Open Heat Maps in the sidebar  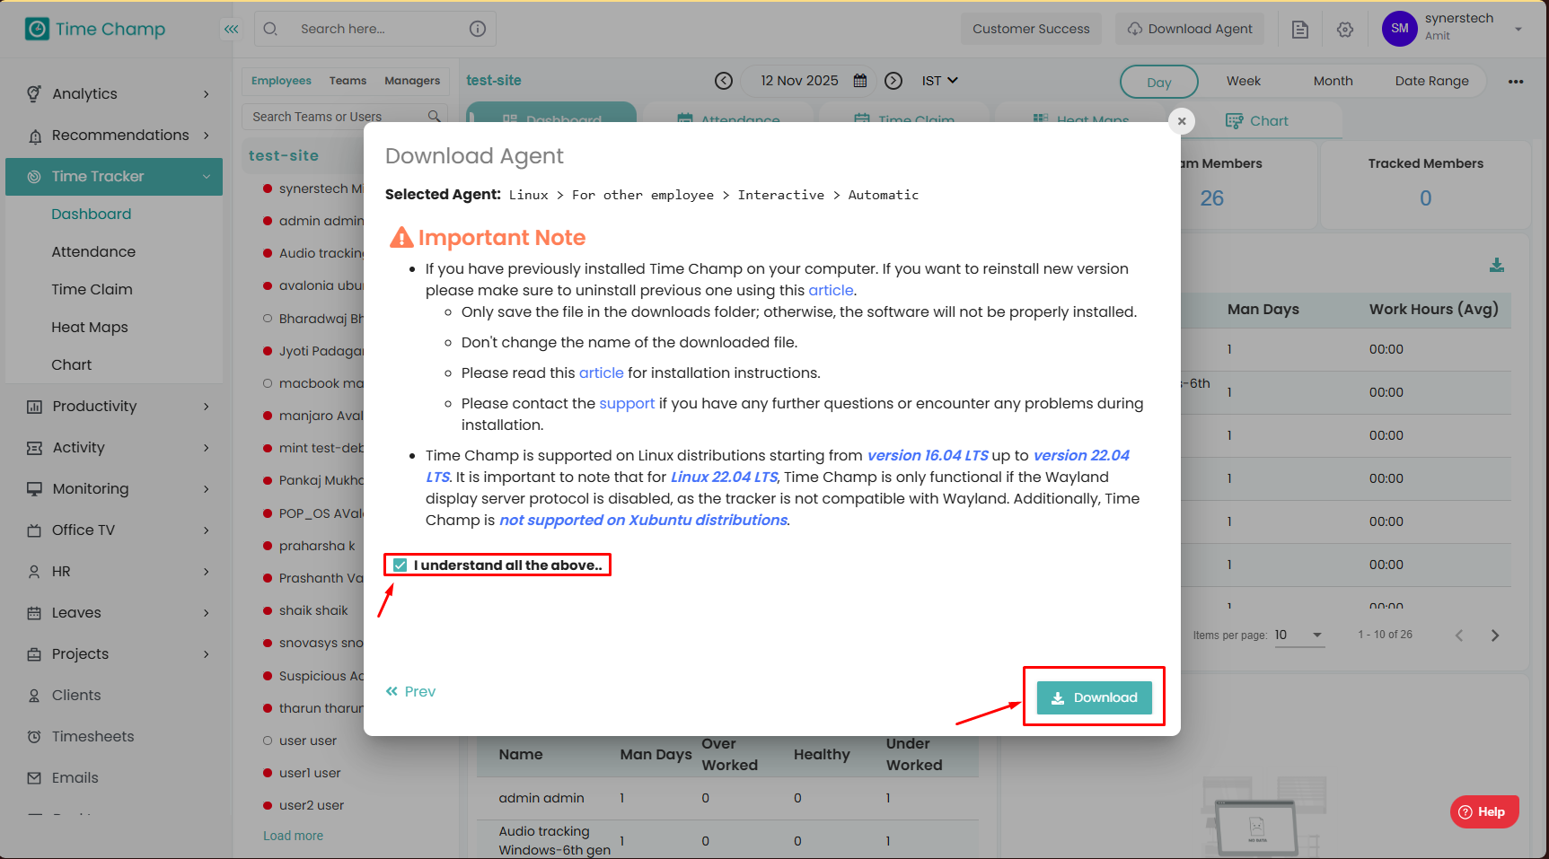click(x=90, y=328)
